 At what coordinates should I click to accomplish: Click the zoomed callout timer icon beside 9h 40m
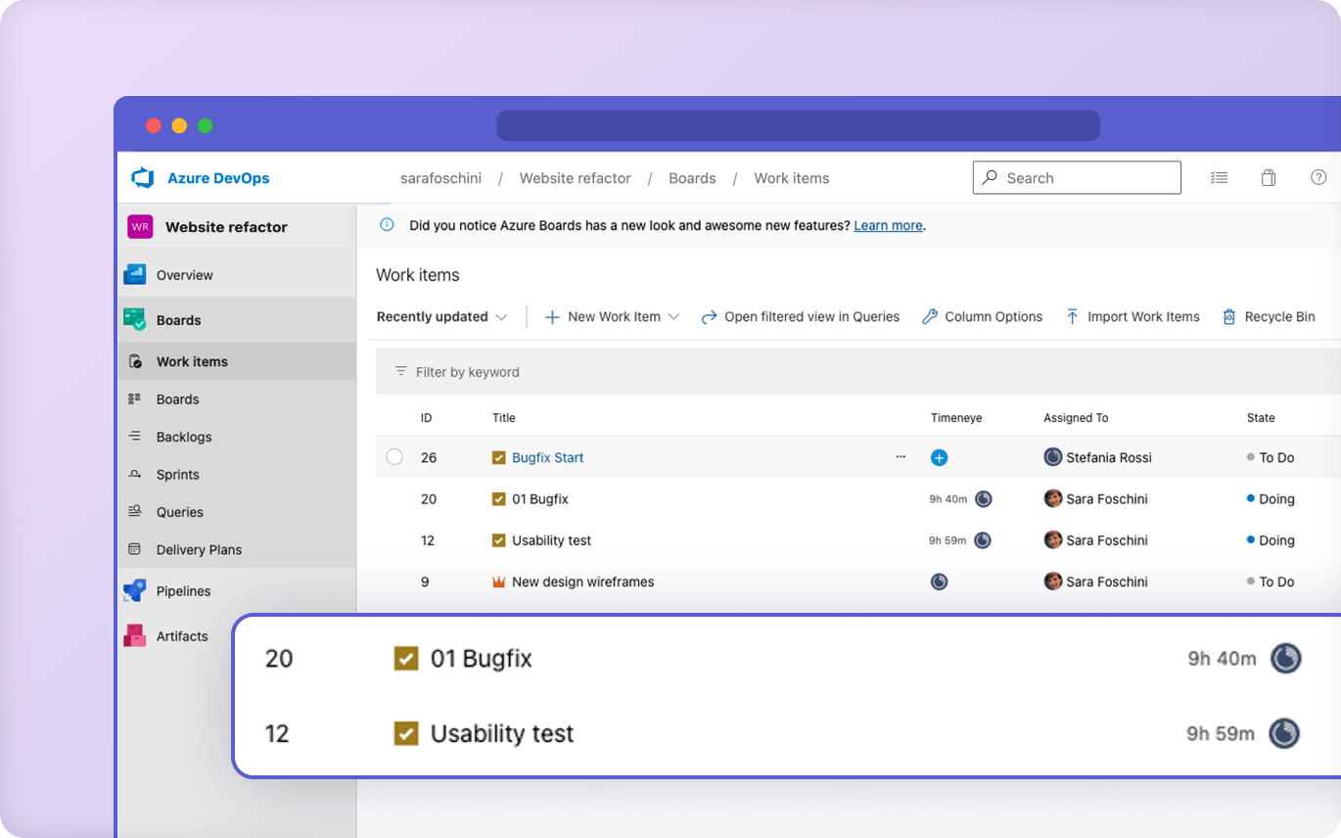point(1285,658)
